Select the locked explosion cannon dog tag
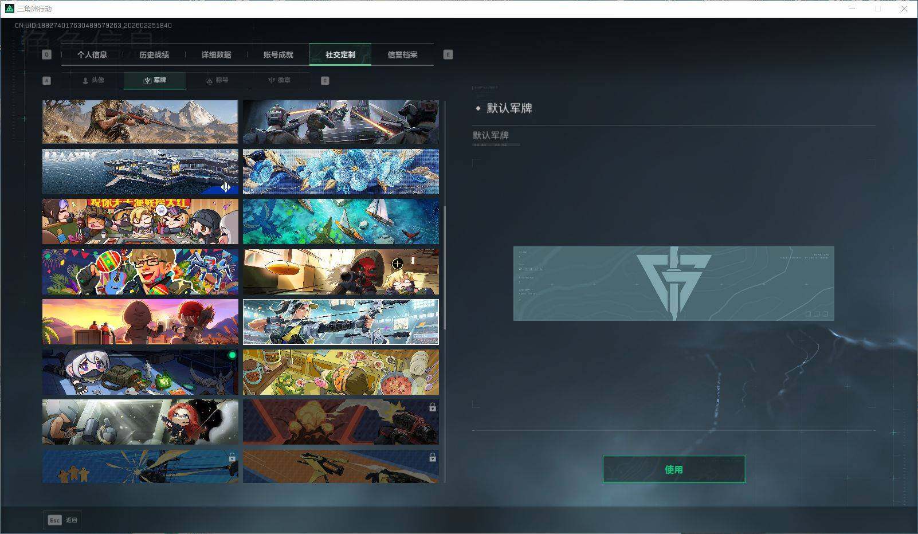918x534 pixels. click(341, 422)
